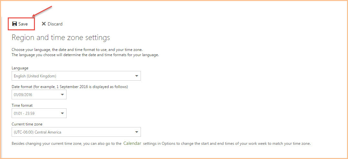This screenshot has height=159, width=348.
Task: Click the Region and time zone settings heading
Action: [x=61, y=37]
